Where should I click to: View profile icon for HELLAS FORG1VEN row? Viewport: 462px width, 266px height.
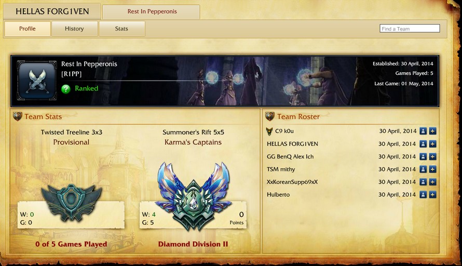[x=423, y=144]
